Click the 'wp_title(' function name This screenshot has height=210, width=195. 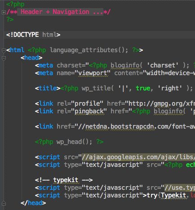(97, 88)
